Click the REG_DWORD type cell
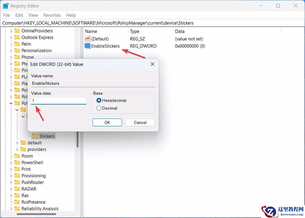305x218 pixels. 143,46
